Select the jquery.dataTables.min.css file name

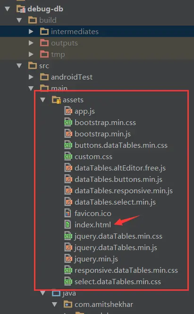click(x=118, y=237)
